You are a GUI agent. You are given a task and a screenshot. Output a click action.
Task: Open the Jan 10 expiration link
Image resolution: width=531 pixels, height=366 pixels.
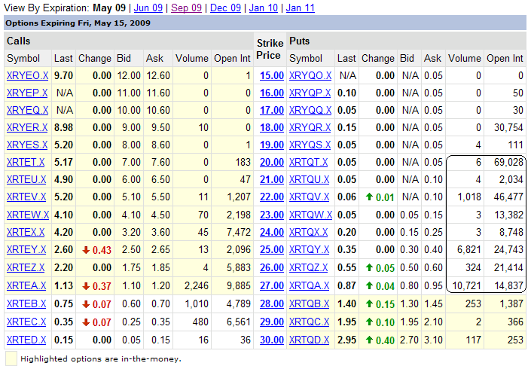(x=263, y=8)
